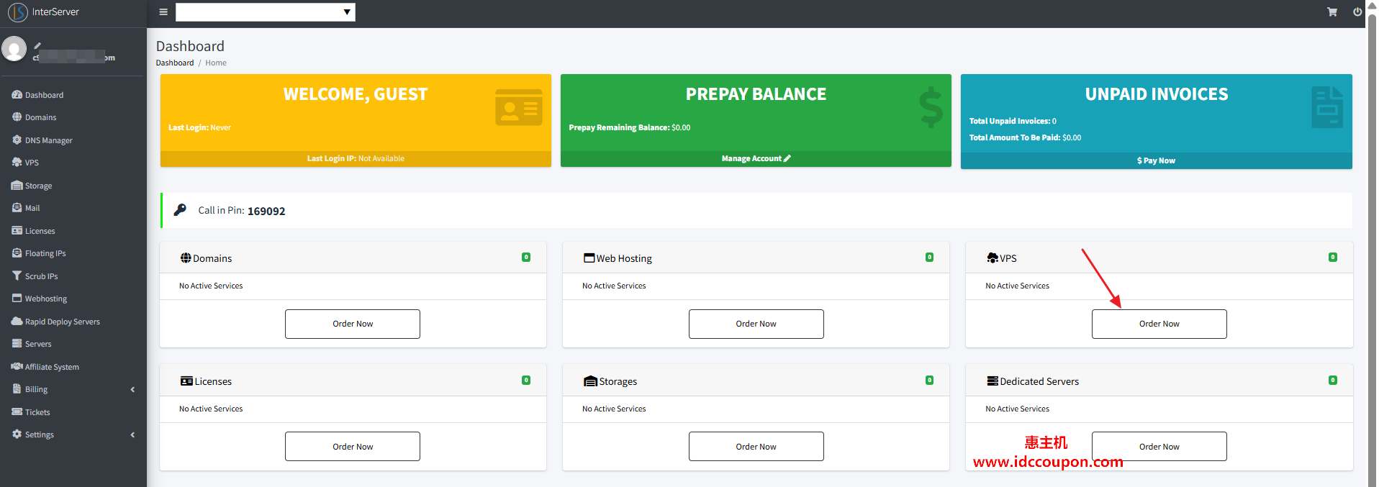Click Home breadcrumb link
1379x487 pixels.
click(216, 63)
